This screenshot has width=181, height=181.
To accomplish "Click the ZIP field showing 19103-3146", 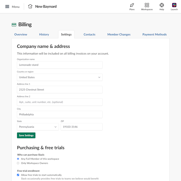I will click(x=82, y=127).
